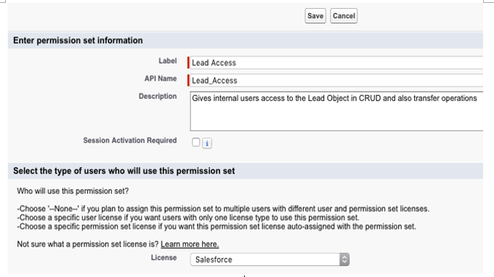Screen dimensions: 494x277
Task: Open the License dropdown showing Salesforce
Action: (x=270, y=260)
